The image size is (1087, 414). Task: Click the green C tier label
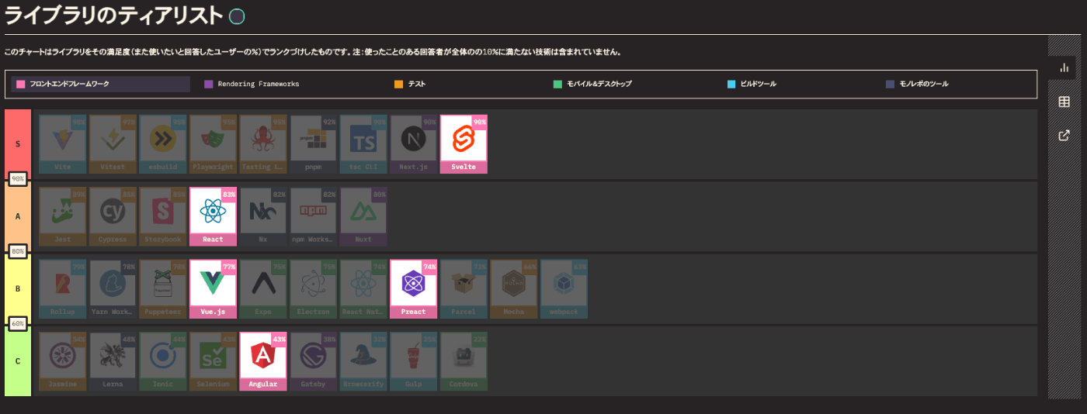click(x=18, y=361)
